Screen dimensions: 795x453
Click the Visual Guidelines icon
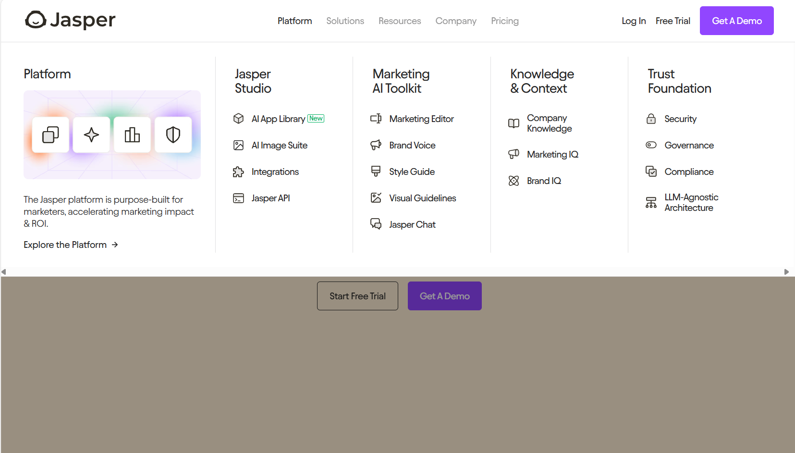(x=376, y=198)
